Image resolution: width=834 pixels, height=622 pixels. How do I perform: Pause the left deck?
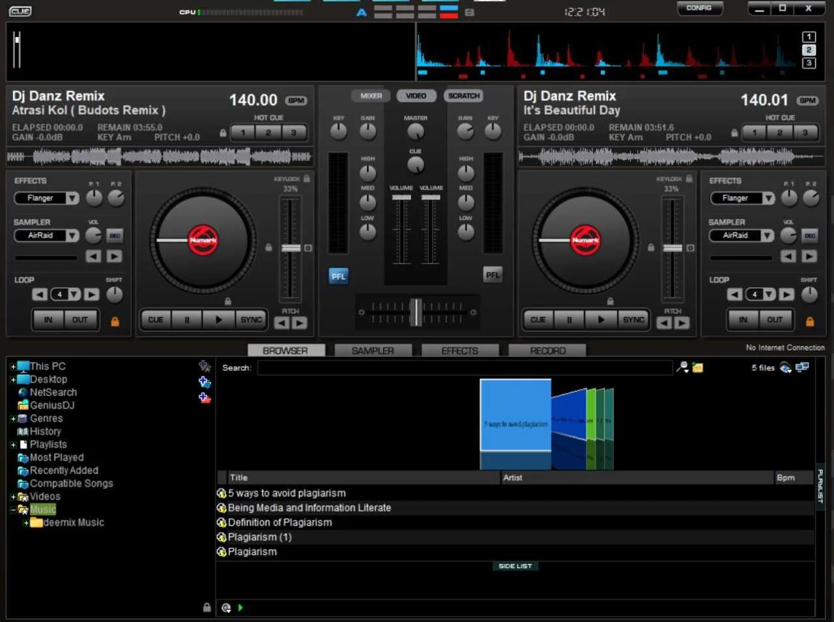(188, 319)
